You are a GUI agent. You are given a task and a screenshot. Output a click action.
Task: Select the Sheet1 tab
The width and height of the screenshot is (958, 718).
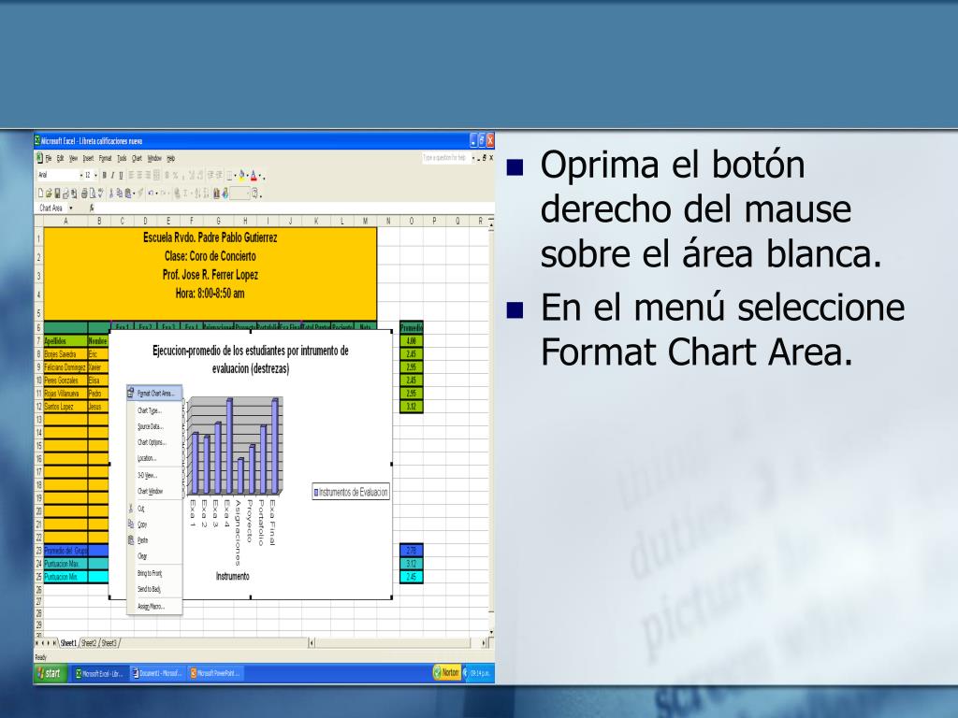[x=67, y=643]
